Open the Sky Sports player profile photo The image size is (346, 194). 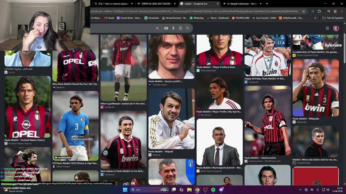pyautogui.click(x=219, y=92)
